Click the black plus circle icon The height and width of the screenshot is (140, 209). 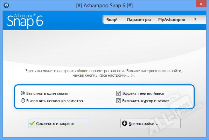[125, 123]
